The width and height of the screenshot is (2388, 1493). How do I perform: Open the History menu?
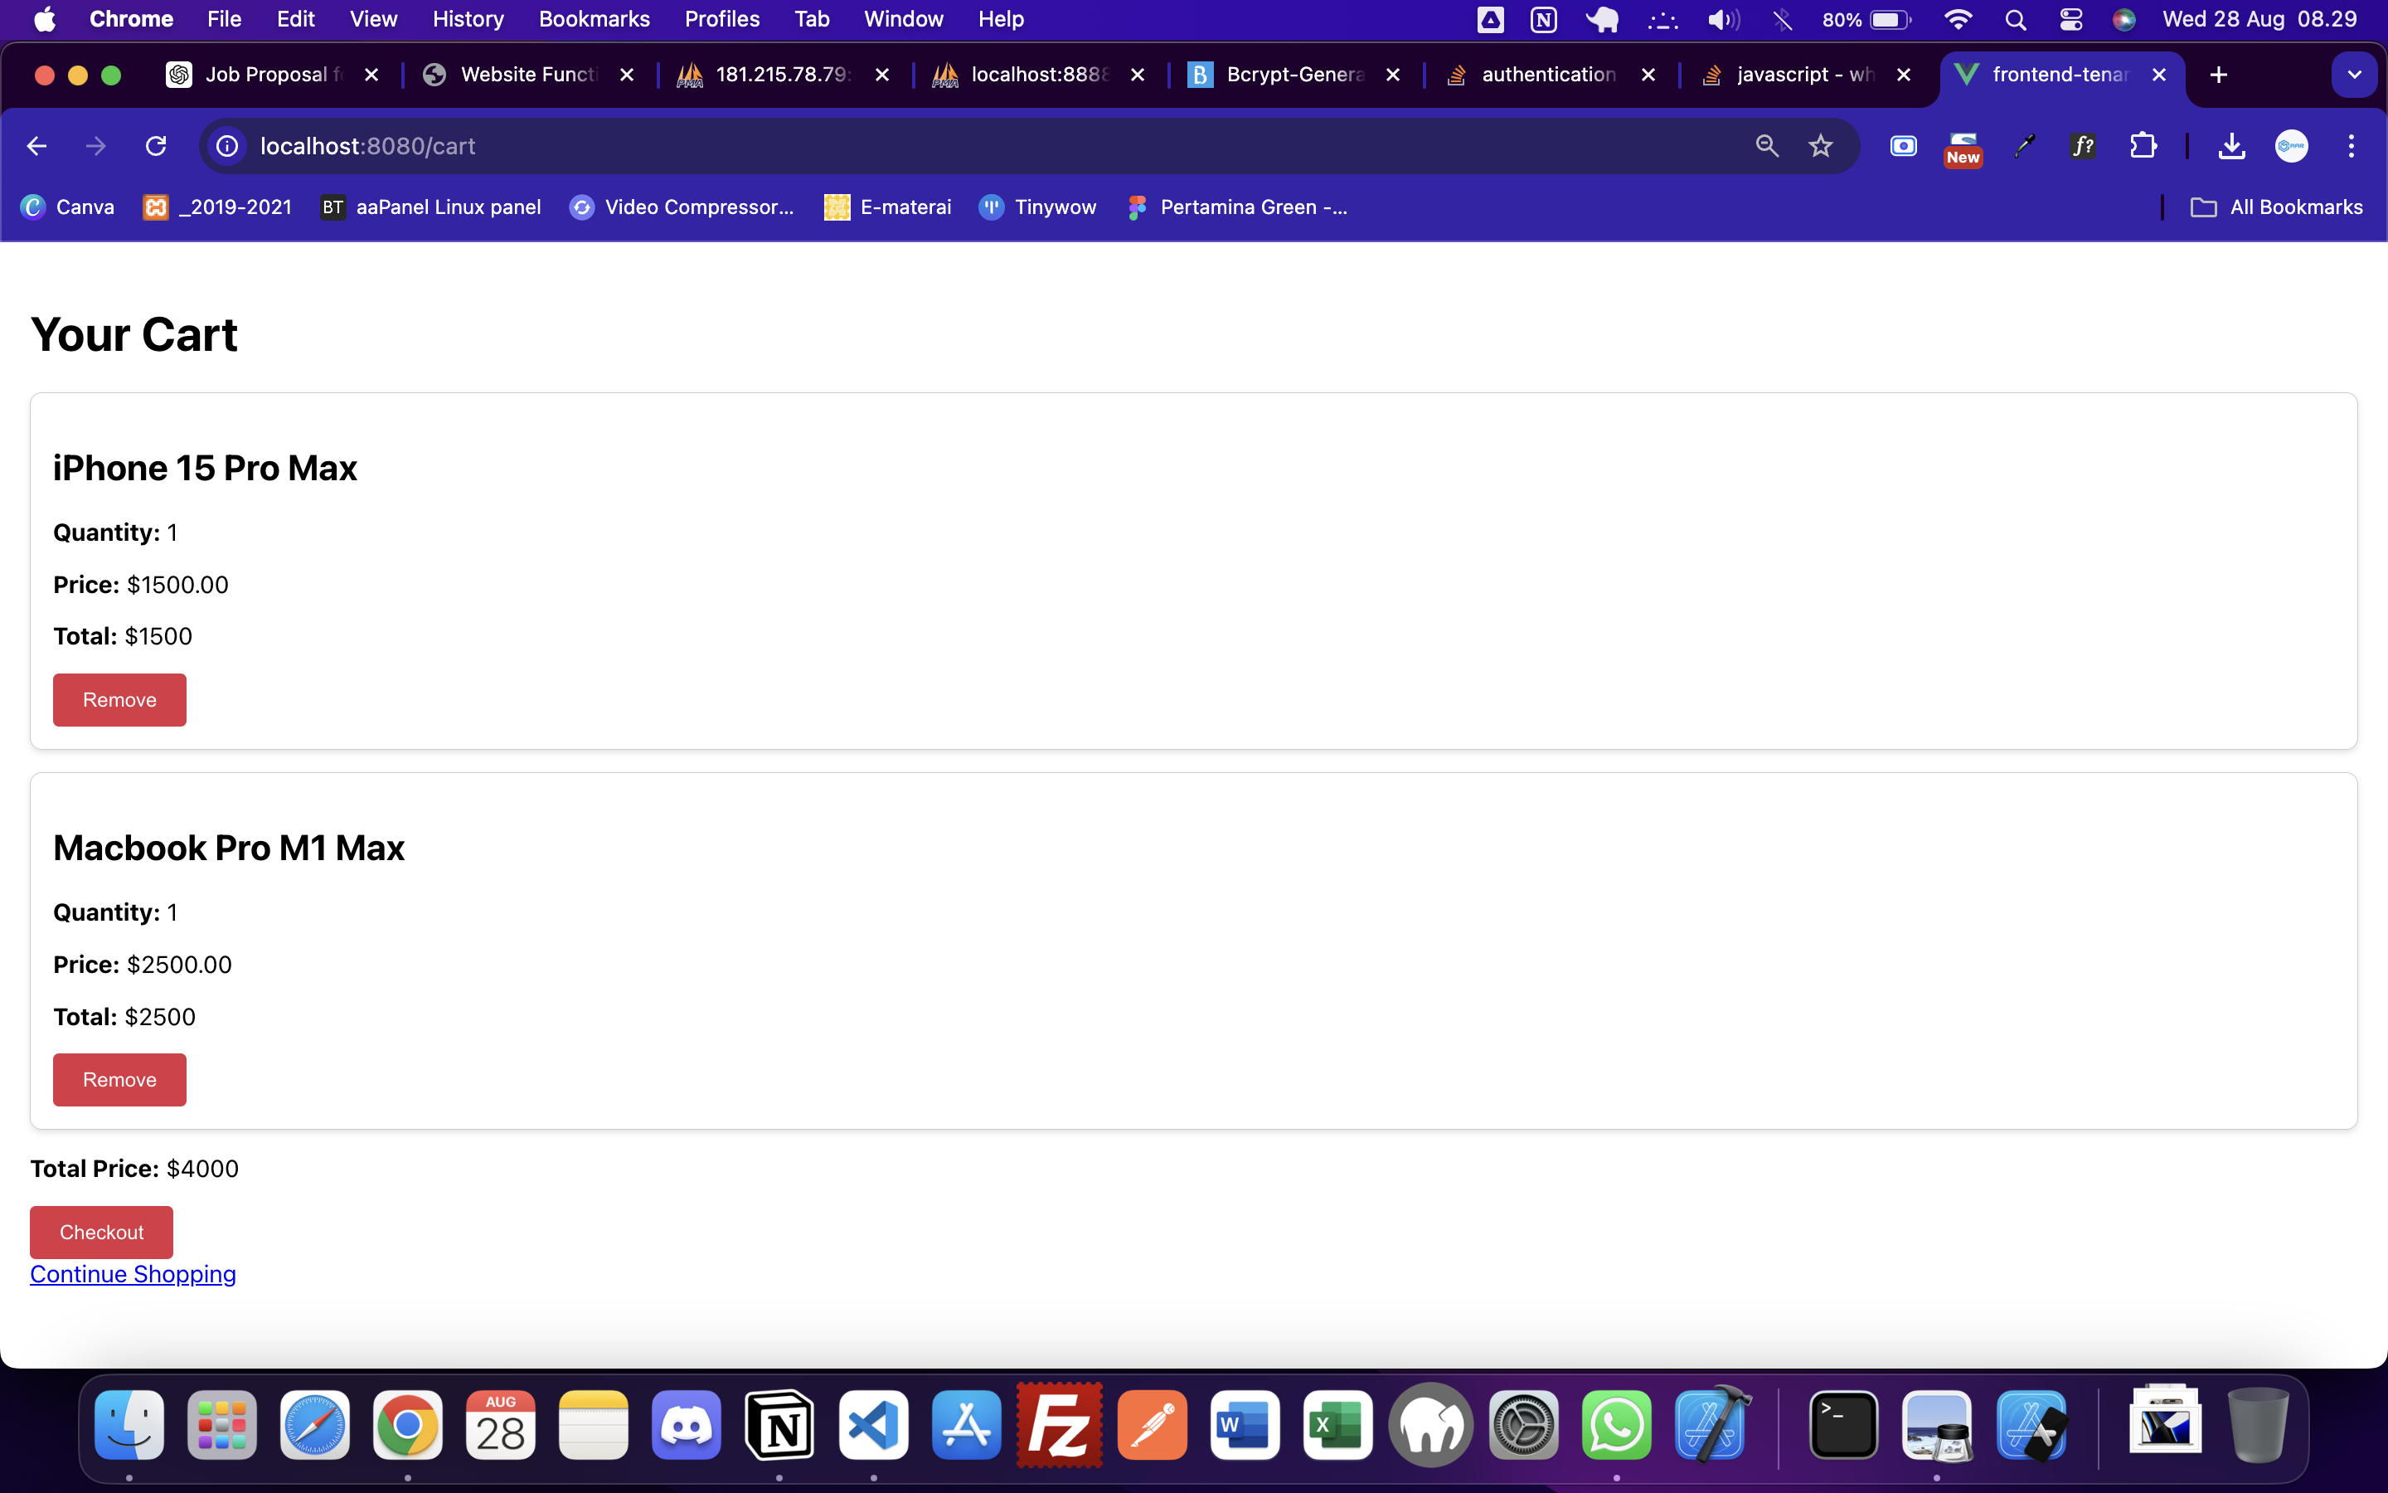pos(467,20)
